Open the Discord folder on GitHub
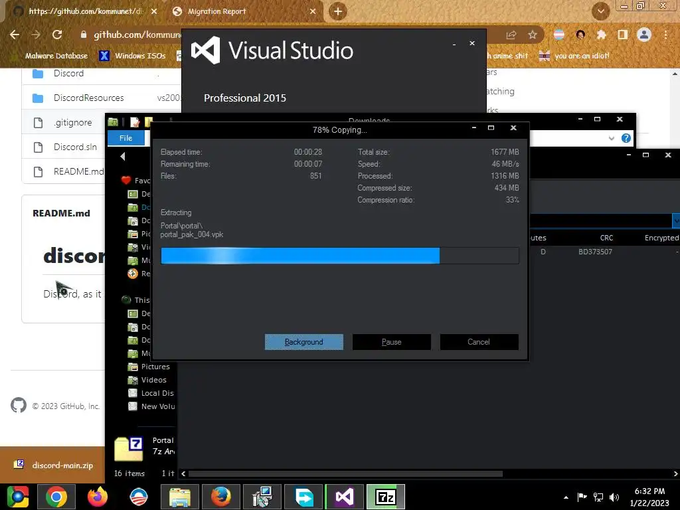Image resolution: width=680 pixels, height=510 pixels. [x=68, y=73]
